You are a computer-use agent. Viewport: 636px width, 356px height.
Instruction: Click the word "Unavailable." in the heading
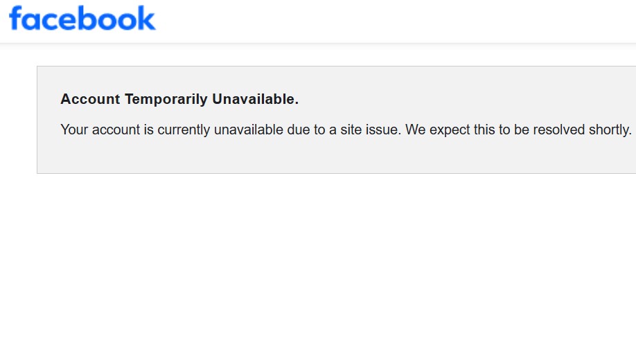[255, 99]
